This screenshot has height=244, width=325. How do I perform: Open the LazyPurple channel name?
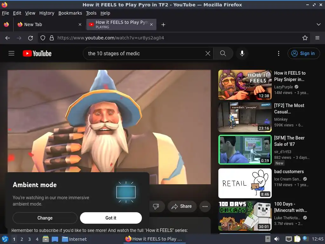coord(283,87)
